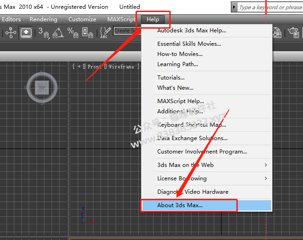Select Learning Path... item
The image size is (303, 240).
[207, 64]
